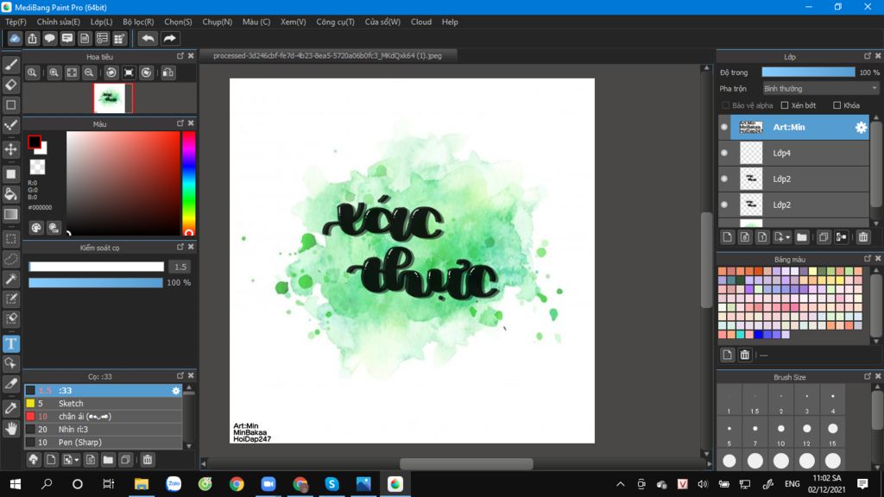Image resolution: width=884 pixels, height=497 pixels.
Task: Undock the Hoa tiêu panel
Action: click(x=180, y=56)
